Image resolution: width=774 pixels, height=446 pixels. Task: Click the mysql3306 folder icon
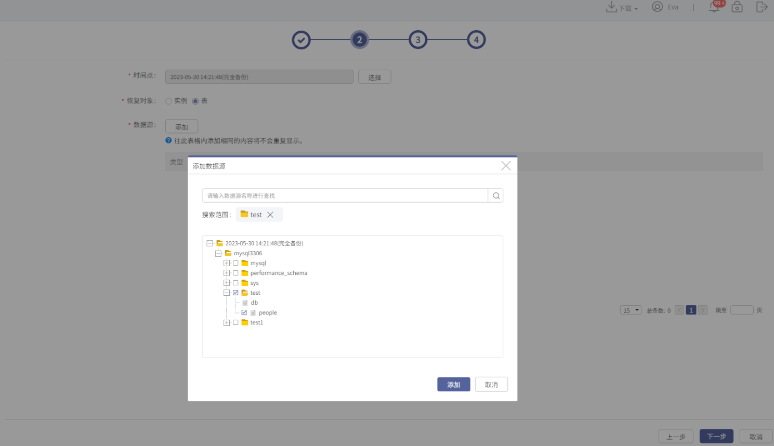228,253
